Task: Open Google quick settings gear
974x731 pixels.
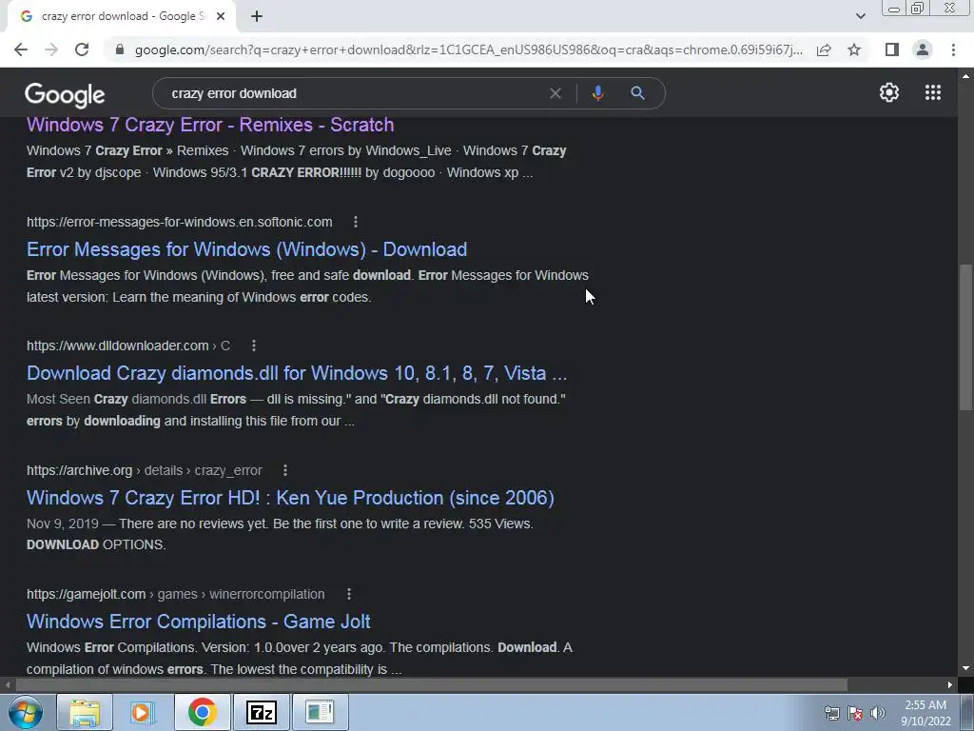Action: click(x=889, y=92)
